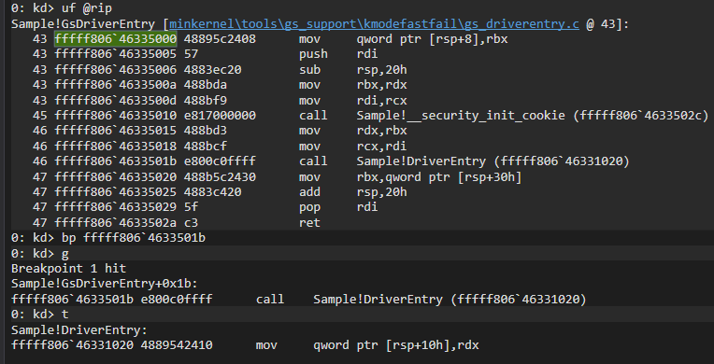Viewport: 714px width, 364px height.
Task: Select opcode bytes 4889542410
Action: pos(177,345)
